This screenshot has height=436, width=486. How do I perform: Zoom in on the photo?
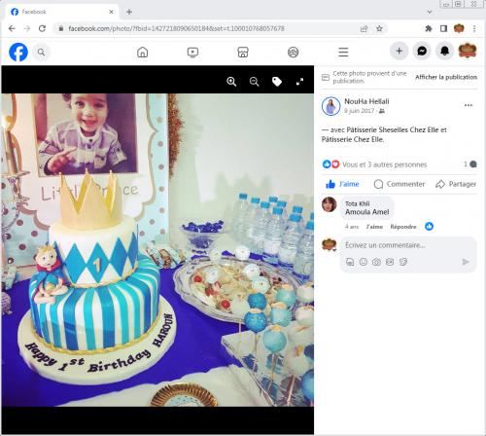[231, 82]
